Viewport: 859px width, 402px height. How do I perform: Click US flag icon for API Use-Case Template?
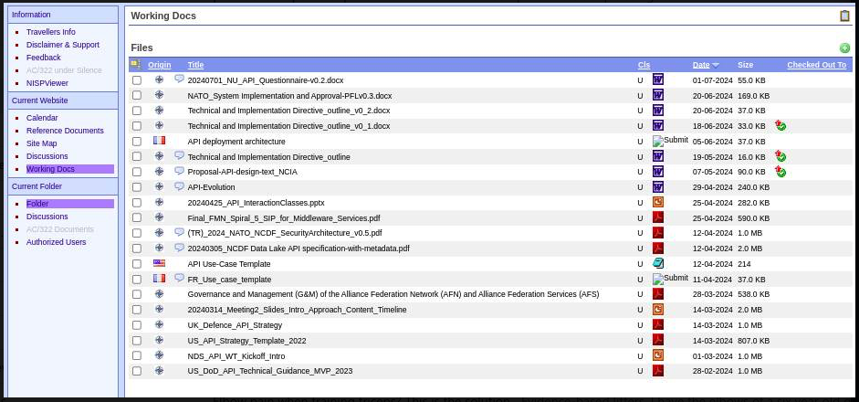click(x=159, y=264)
